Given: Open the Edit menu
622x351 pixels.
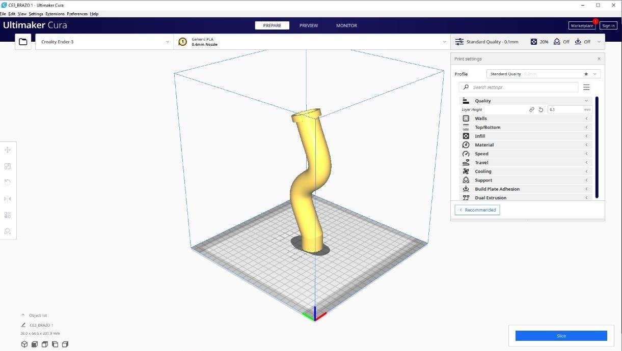Looking at the screenshot, I should click(12, 14).
